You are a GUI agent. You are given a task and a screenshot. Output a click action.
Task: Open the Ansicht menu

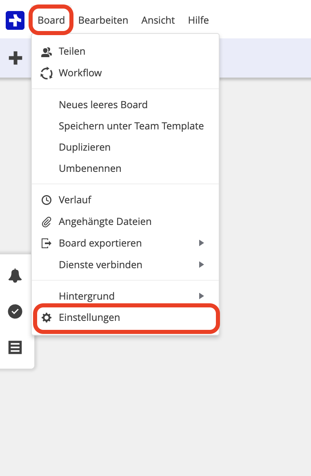[158, 20]
